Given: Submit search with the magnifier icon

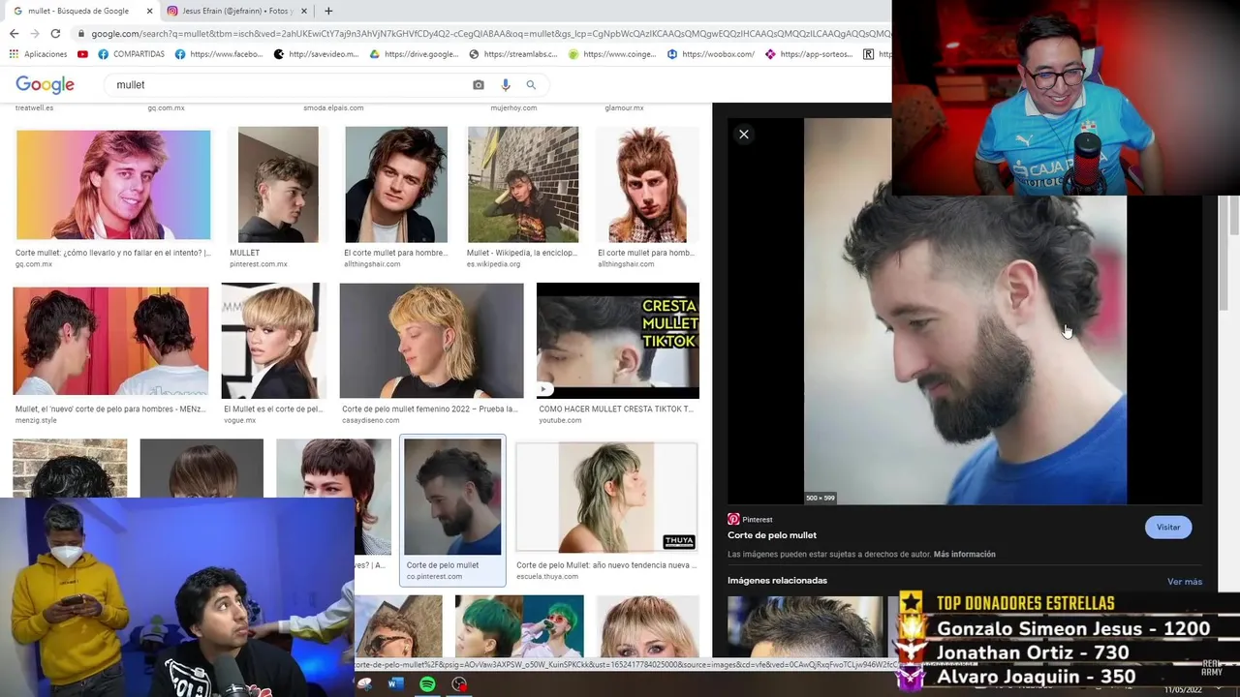Looking at the screenshot, I should [x=531, y=85].
